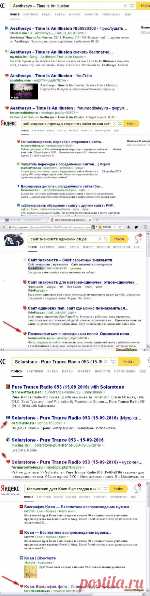Click the realmusic.ru RM favicon
The width and height of the screenshot is (150, 596).
coord(8,418)
